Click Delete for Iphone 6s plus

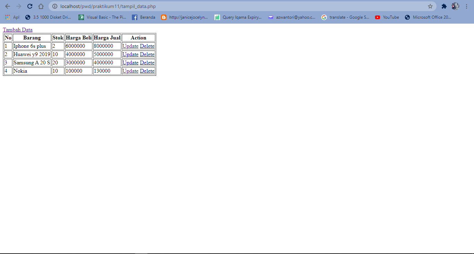tap(147, 46)
